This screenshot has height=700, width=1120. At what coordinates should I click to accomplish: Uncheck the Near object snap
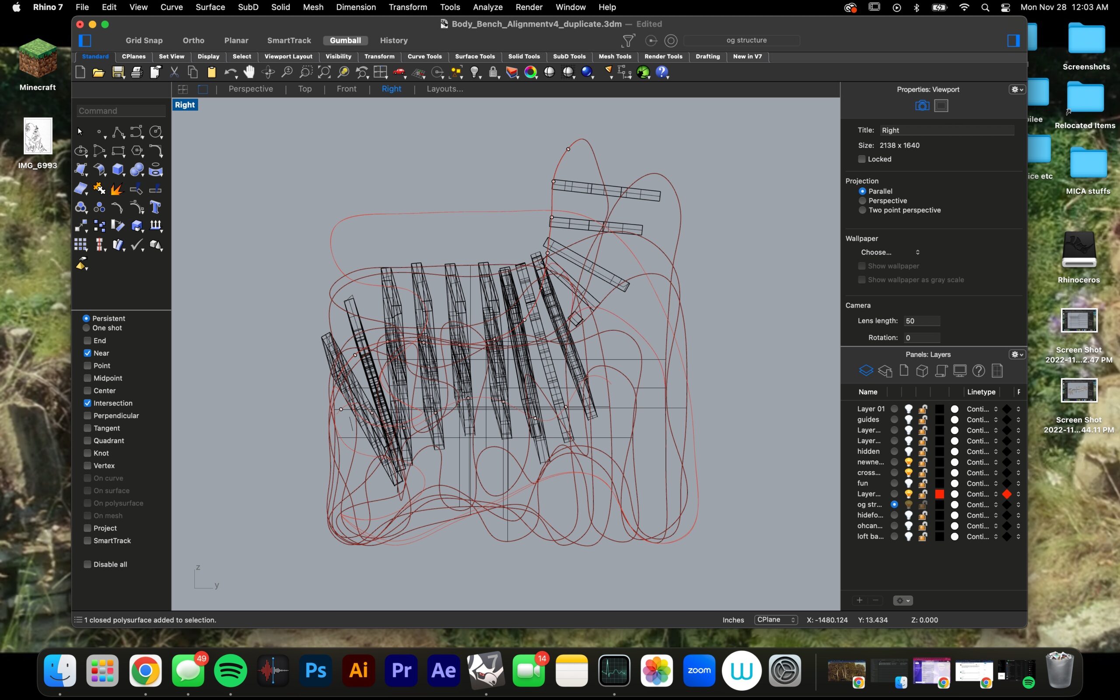87,353
